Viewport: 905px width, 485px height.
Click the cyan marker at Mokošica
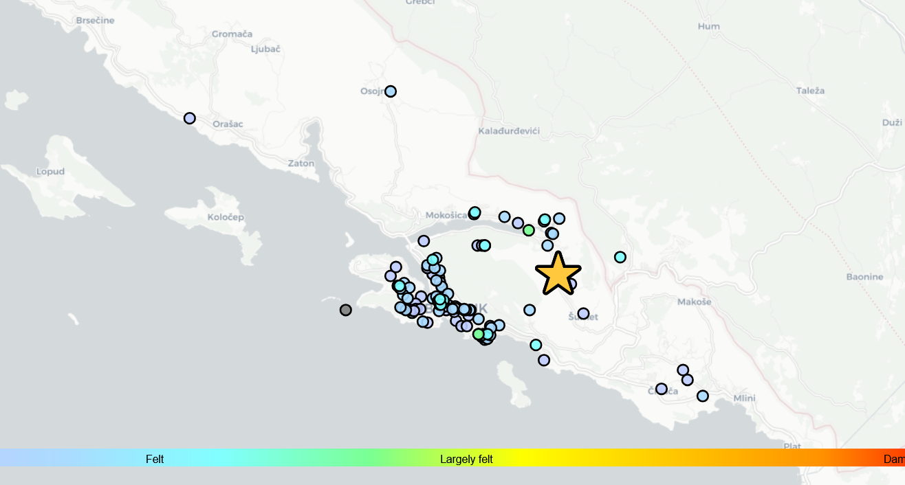tap(475, 212)
